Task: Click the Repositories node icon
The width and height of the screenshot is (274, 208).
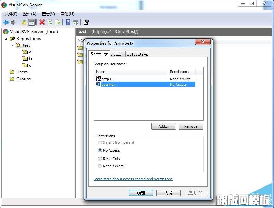Action: click(x=12, y=39)
